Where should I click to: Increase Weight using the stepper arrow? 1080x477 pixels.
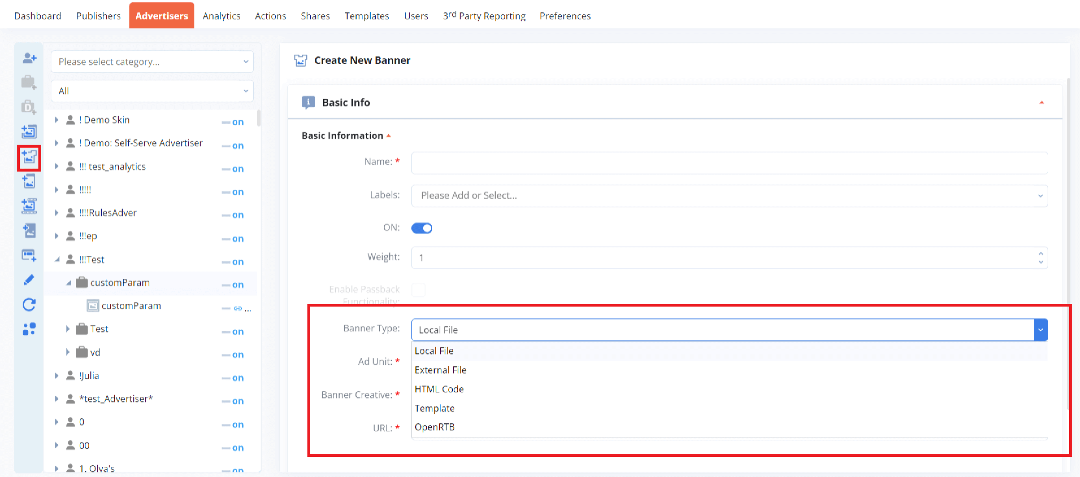[1041, 253]
